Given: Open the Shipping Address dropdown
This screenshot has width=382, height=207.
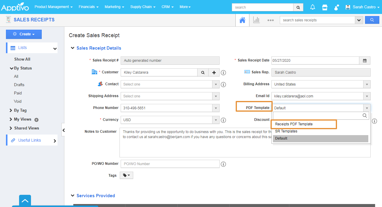Looking at the screenshot, I should click(x=170, y=96).
